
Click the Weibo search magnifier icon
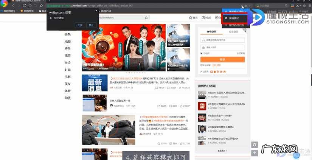[146, 18]
